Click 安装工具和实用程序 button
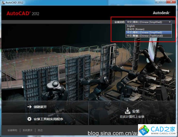 click(48, 119)
